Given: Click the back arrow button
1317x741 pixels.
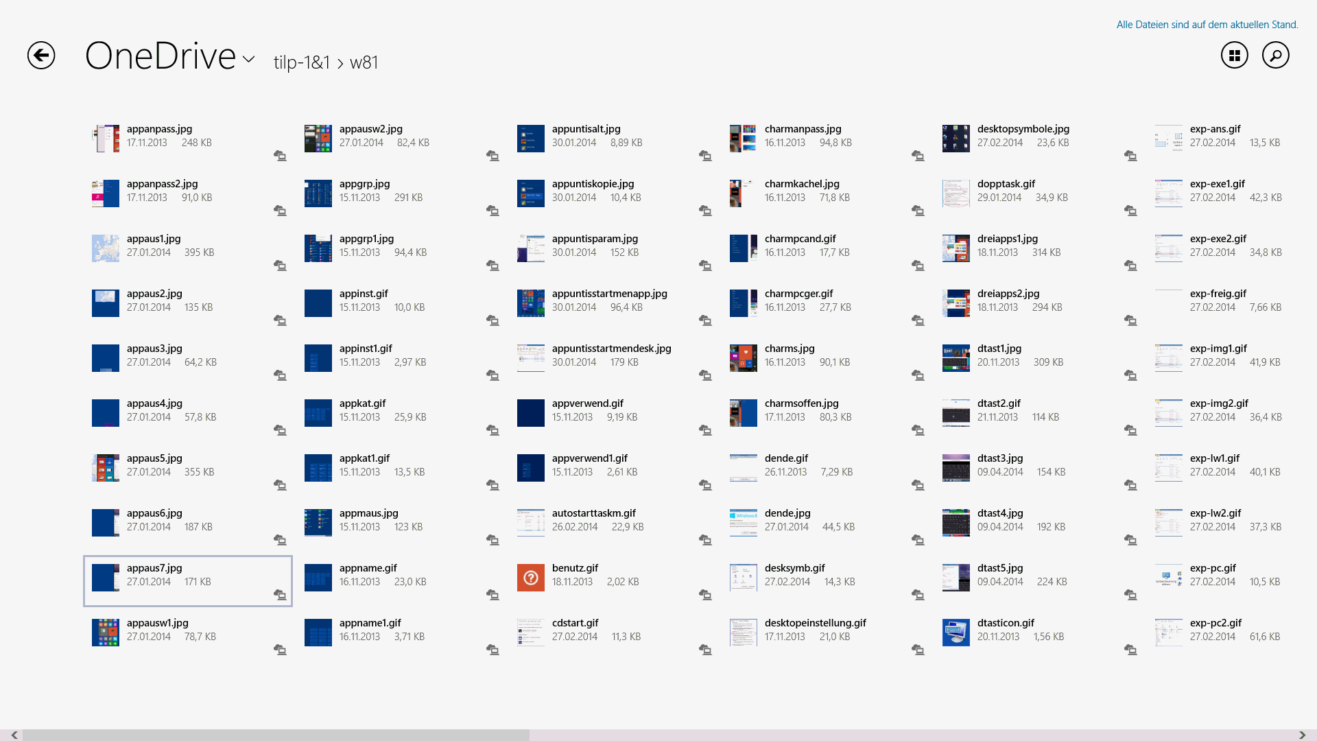Looking at the screenshot, I should click(41, 56).
